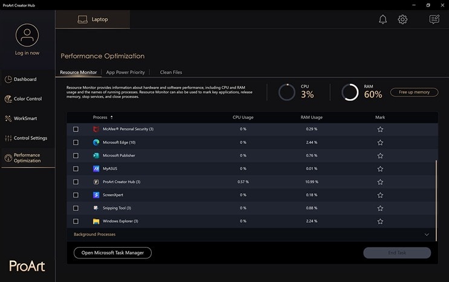Click the Color Control palette icon

[8, 99]
